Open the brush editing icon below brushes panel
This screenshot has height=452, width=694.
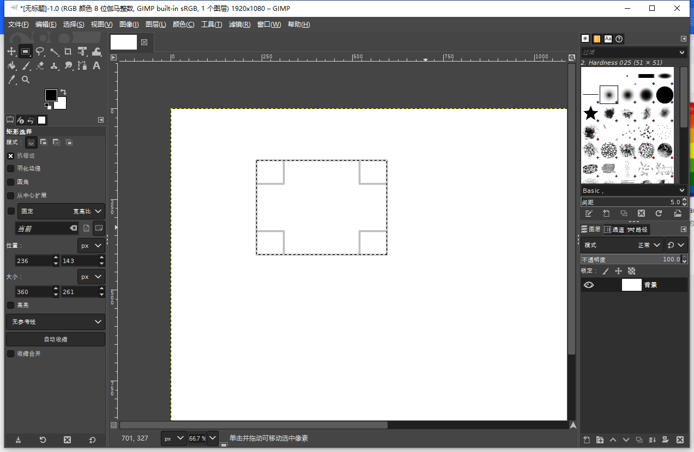(x=589, y=213)
